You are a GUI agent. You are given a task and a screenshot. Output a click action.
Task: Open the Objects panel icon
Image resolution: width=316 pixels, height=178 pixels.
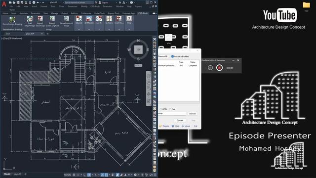tap(79, 19)
